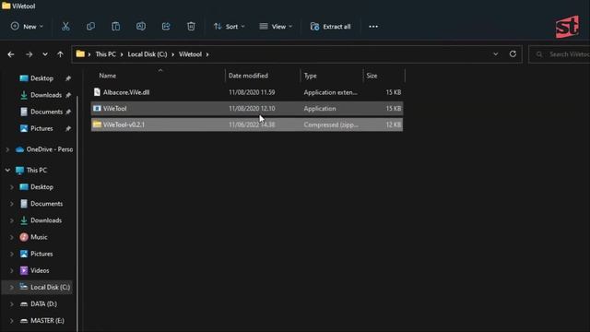Image resolution: width=590 pixels, height=332 pixels.
Task: Click Compressed (zipp... type cell
Action: tap(331, 125)
